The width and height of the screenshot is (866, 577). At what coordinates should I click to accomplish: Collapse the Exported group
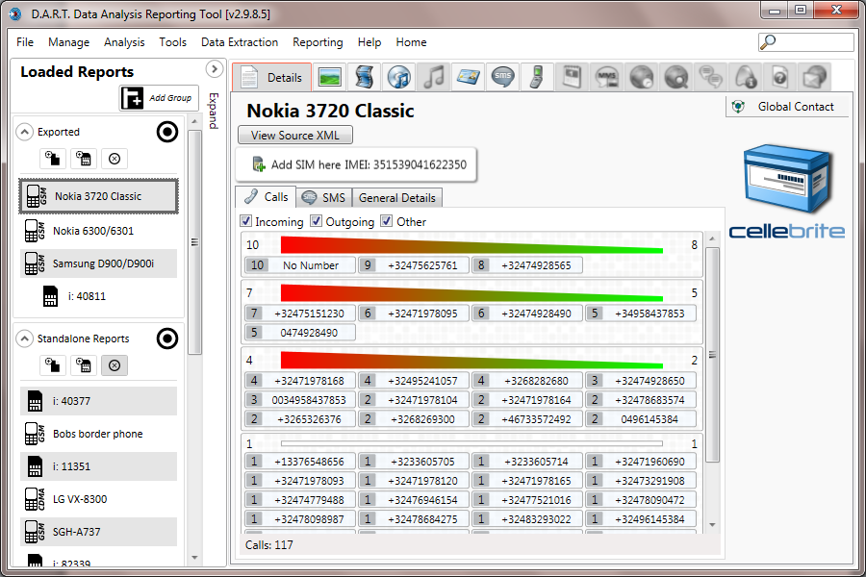click(24, 132)
